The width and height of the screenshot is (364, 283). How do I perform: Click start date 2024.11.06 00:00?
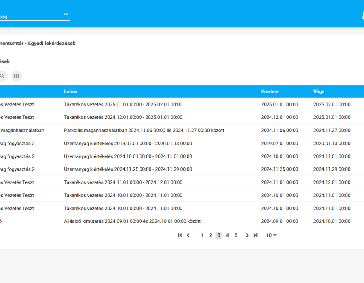(x=280, y=130)
